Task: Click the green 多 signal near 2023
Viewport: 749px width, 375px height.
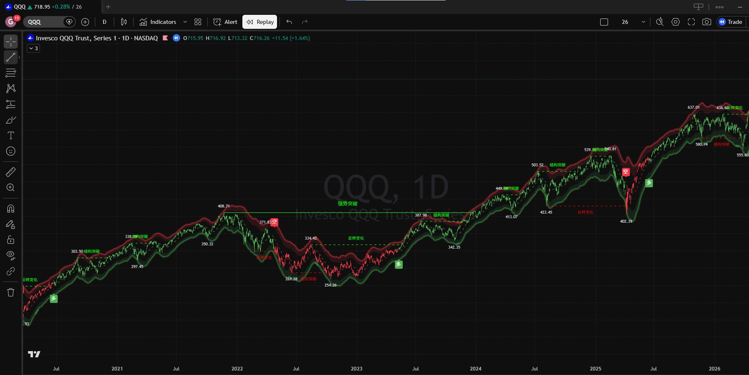Action: point(399,264)
